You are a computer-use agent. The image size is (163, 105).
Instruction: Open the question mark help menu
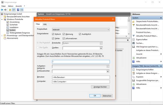coord(24,6)
